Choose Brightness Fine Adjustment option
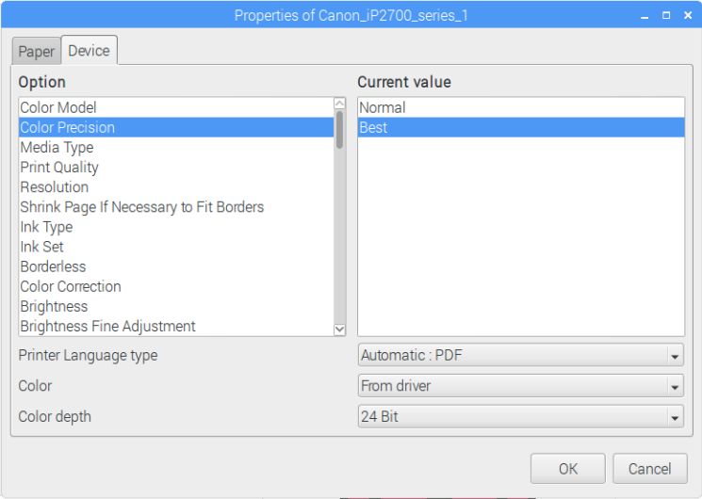Image resolution: width=702 pixels, height=499 pixels. point(176,327)
